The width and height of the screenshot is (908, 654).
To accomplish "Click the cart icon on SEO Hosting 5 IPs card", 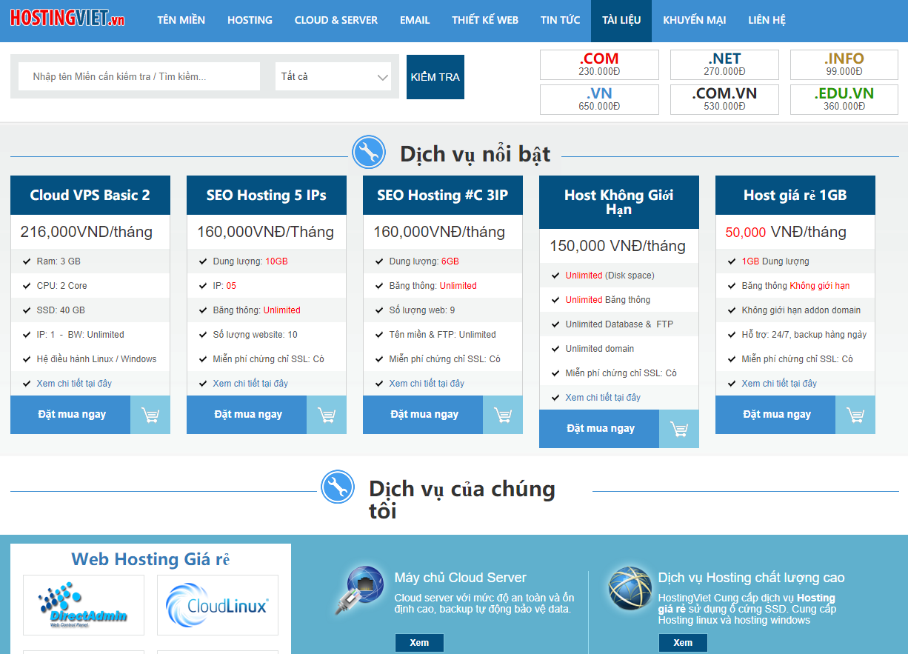I will coord(326,415).
